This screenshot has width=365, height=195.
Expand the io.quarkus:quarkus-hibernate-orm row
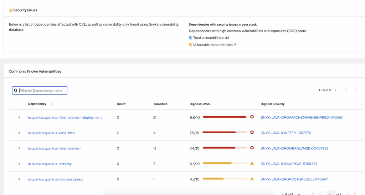[x=19, y=148]
